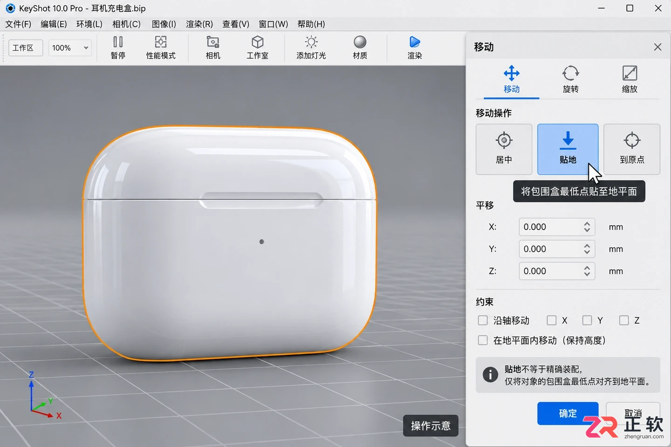Open the 编辑(E) menu
671x447 pixels.
point(54,24)
